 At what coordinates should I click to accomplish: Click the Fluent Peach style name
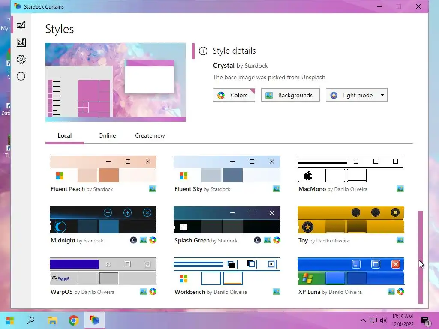click(x=68, y=189)
